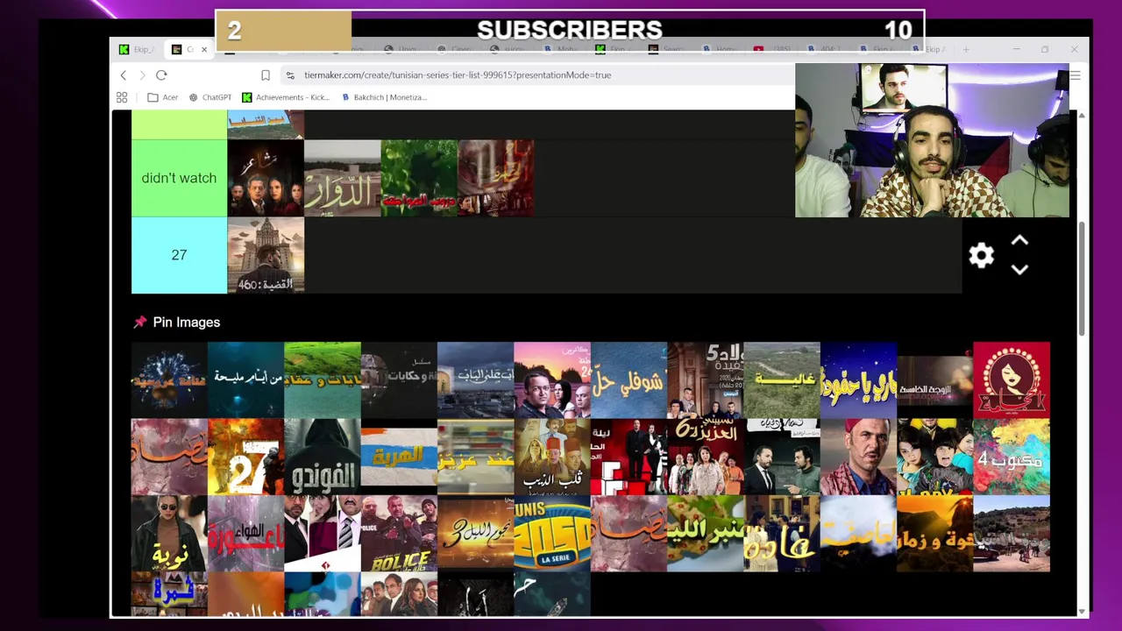Select the غالية green landscape thumbnail
Viewport: 1122px width, 631px height.
(782, 380)
